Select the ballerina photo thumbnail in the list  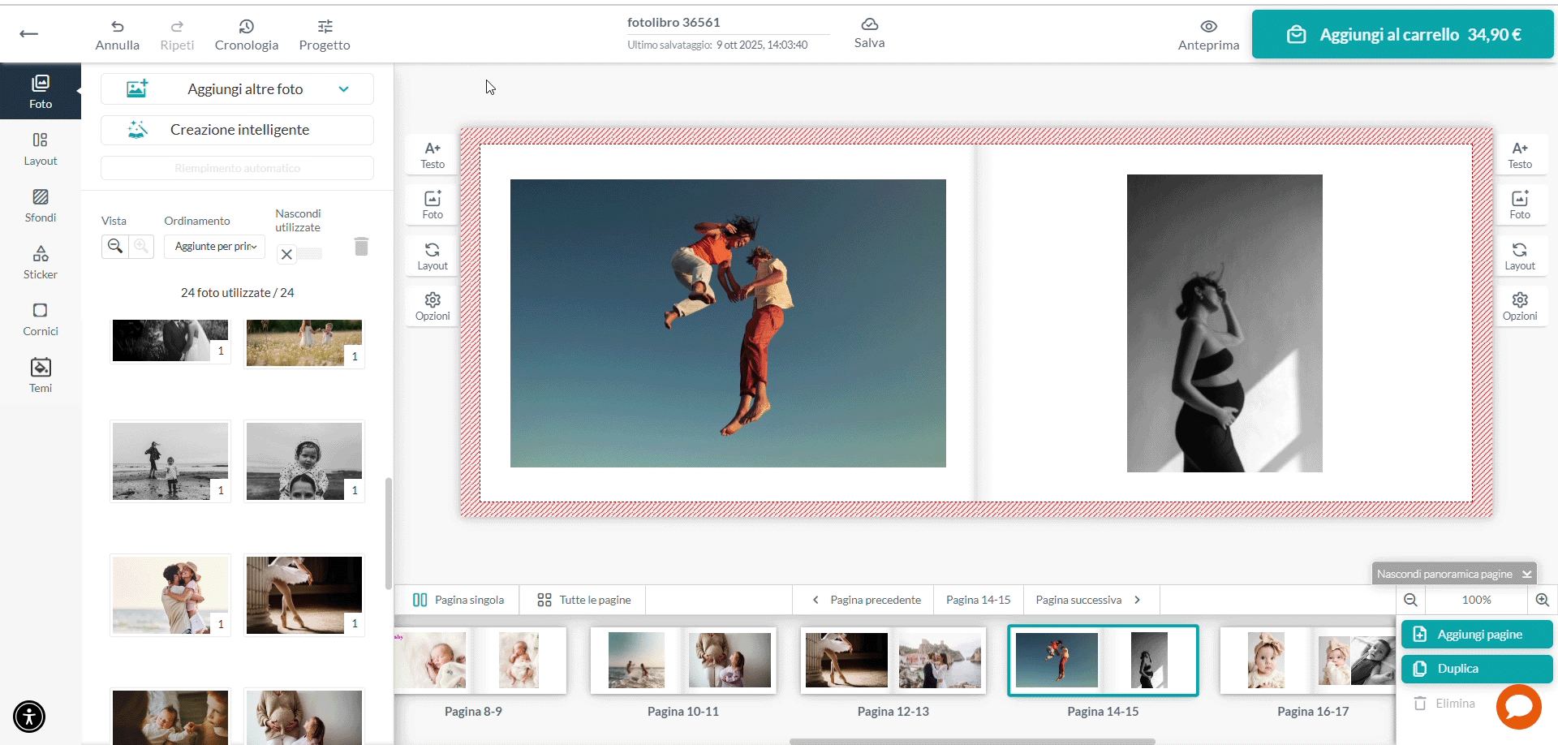304,595
